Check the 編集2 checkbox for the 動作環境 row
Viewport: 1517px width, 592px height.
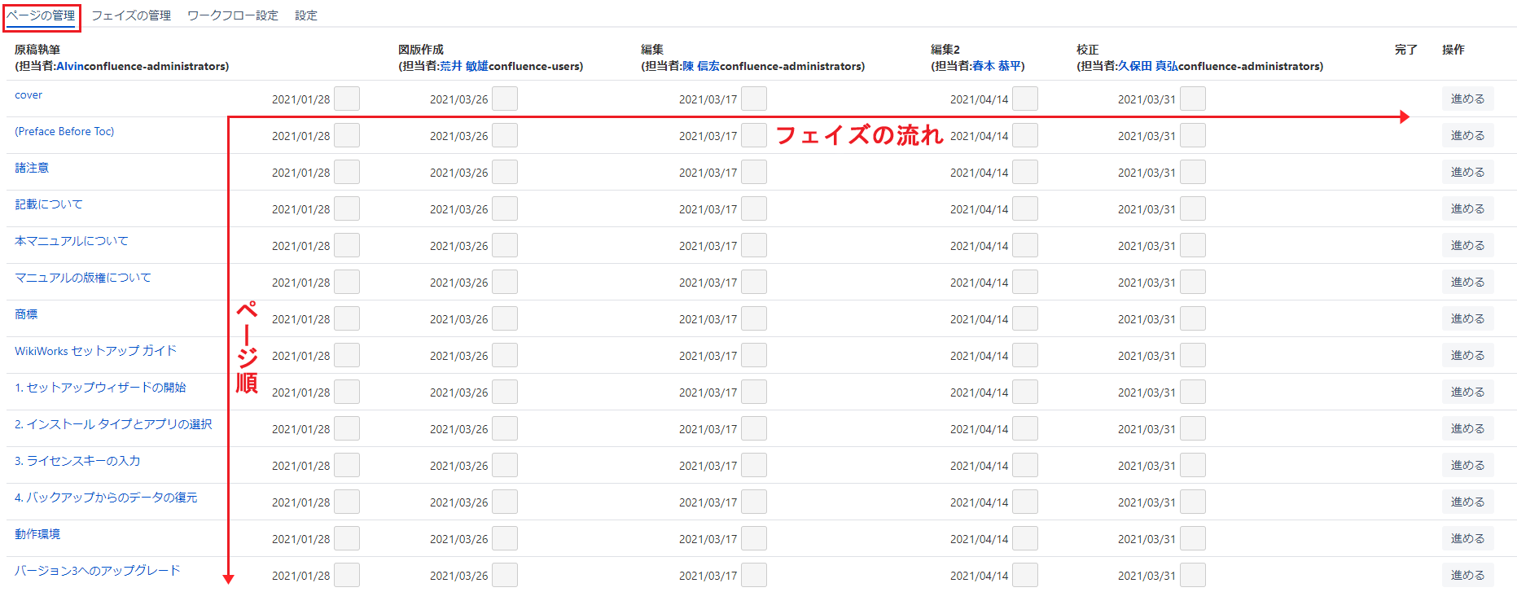(x=1025, y=539)
